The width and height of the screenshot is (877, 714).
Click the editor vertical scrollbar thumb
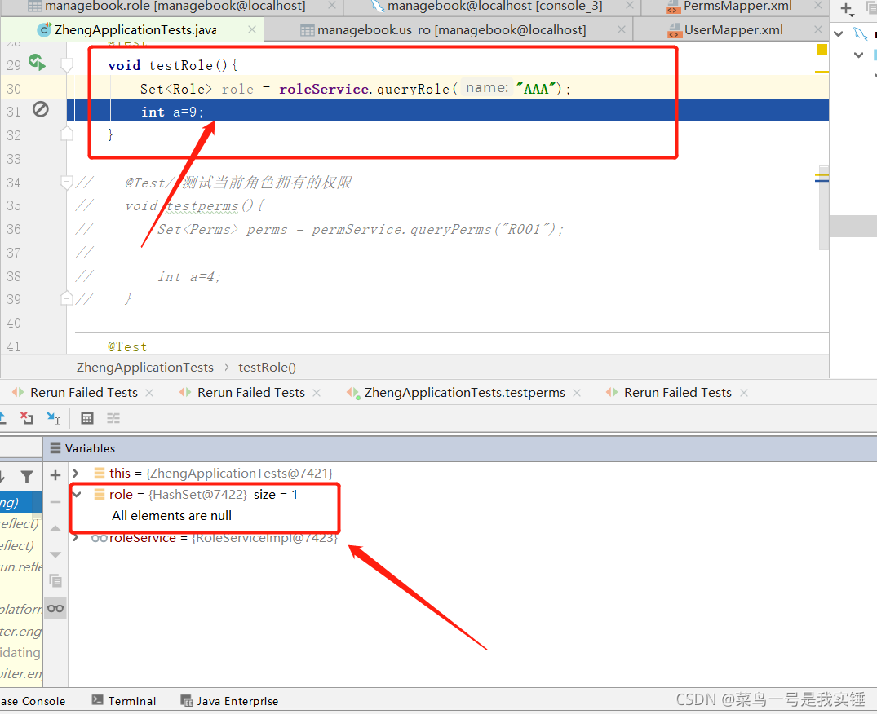824,207
